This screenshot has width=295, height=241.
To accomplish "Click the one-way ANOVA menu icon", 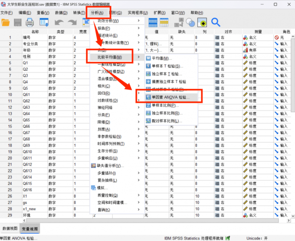I will pos(148,97).
